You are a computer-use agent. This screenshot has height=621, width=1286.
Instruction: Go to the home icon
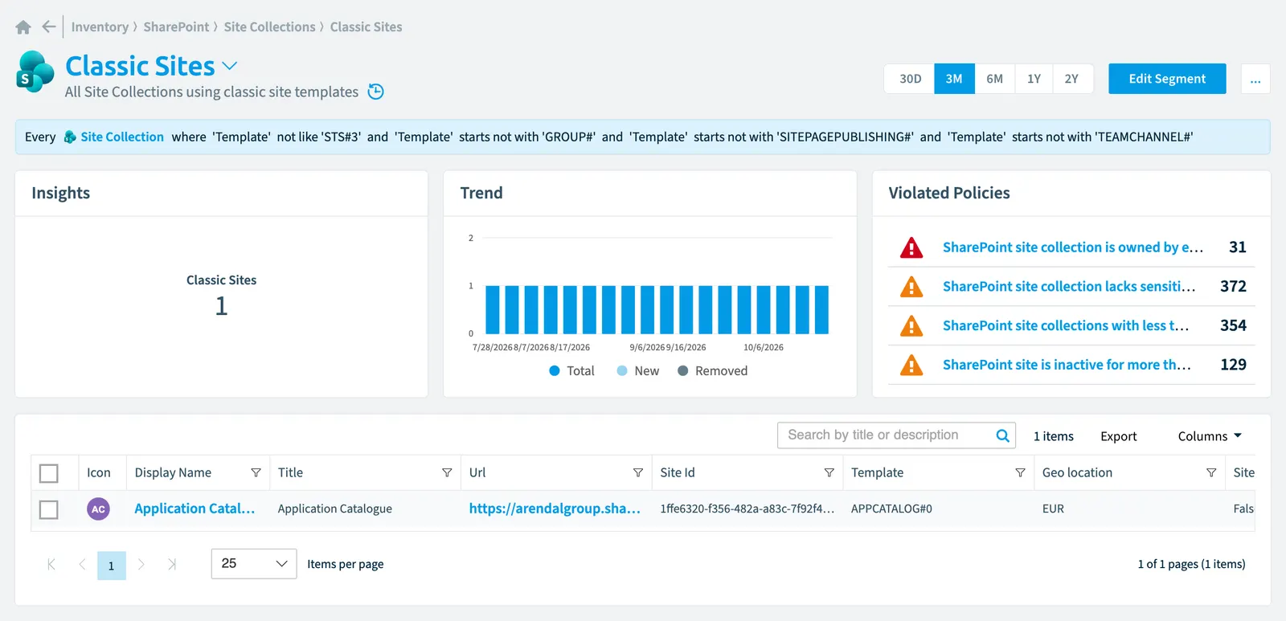(23, 27)
